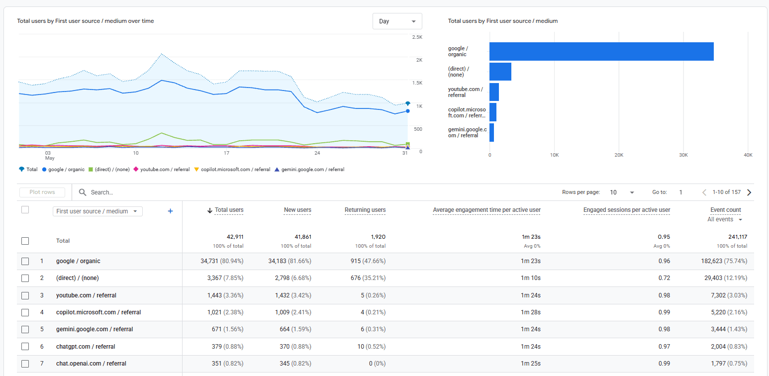Sort by the Returning users column
Image resolution: width=769 pixels, height=376 pixels.
click(365, 210)
